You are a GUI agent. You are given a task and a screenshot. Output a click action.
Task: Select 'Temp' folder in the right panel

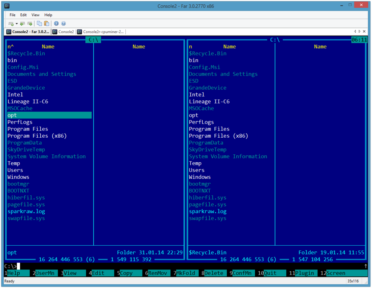point(195,163)
